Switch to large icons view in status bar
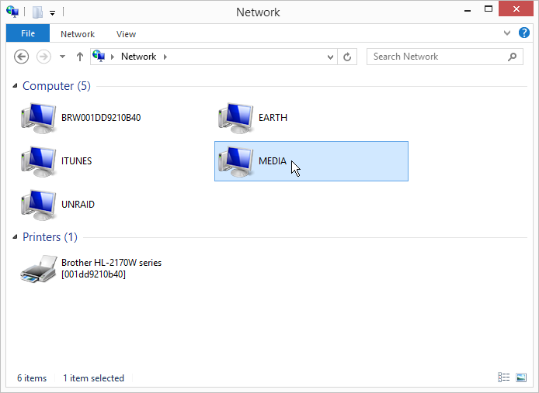This screenshot has height=393, width=539. pos(521,377)
